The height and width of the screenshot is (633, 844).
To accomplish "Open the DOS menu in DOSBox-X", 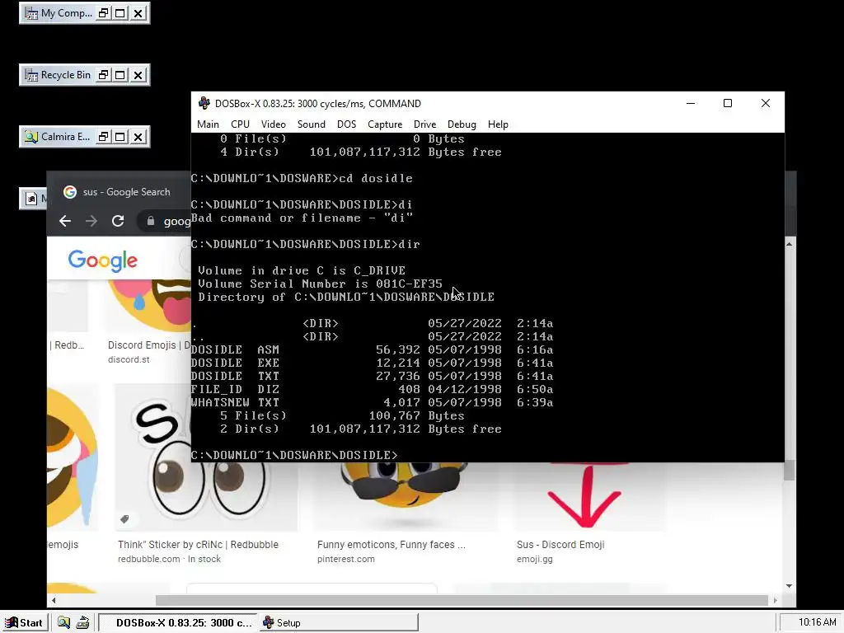I will point(347,124).
